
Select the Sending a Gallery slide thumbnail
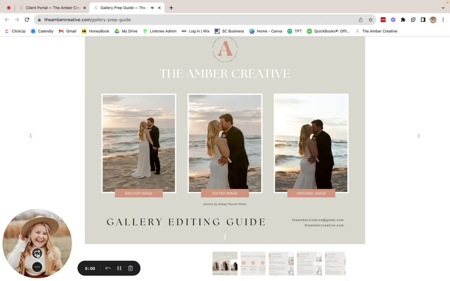[253, 263]
